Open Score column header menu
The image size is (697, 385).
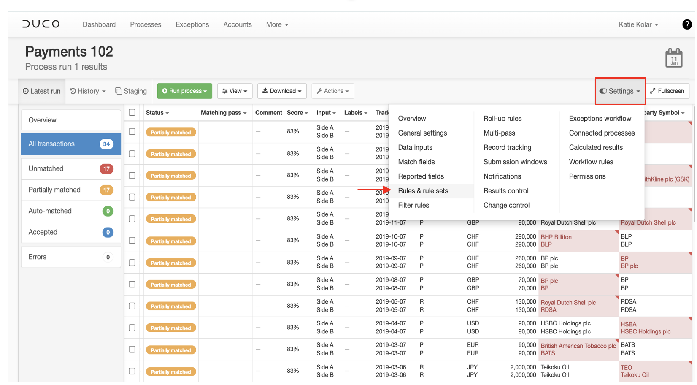click(297, 113)
